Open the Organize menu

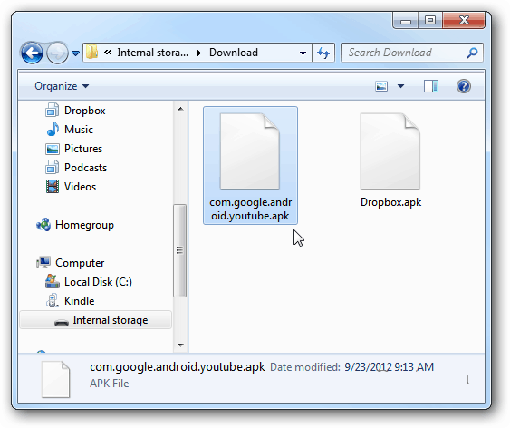tap(62, 86)
